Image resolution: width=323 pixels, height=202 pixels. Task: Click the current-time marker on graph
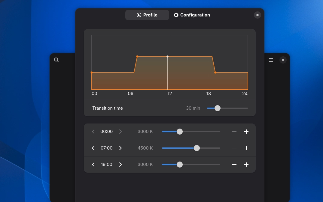167,56
